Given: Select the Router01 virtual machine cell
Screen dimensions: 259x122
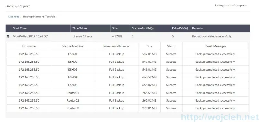Looking at the screenshot, I should click(x=73, y=93).
